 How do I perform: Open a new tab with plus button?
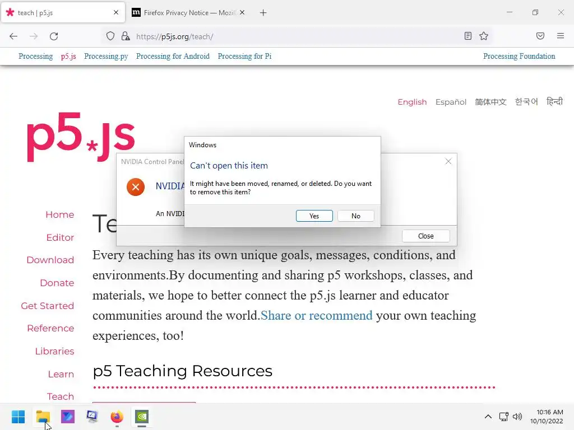[263, 13]
